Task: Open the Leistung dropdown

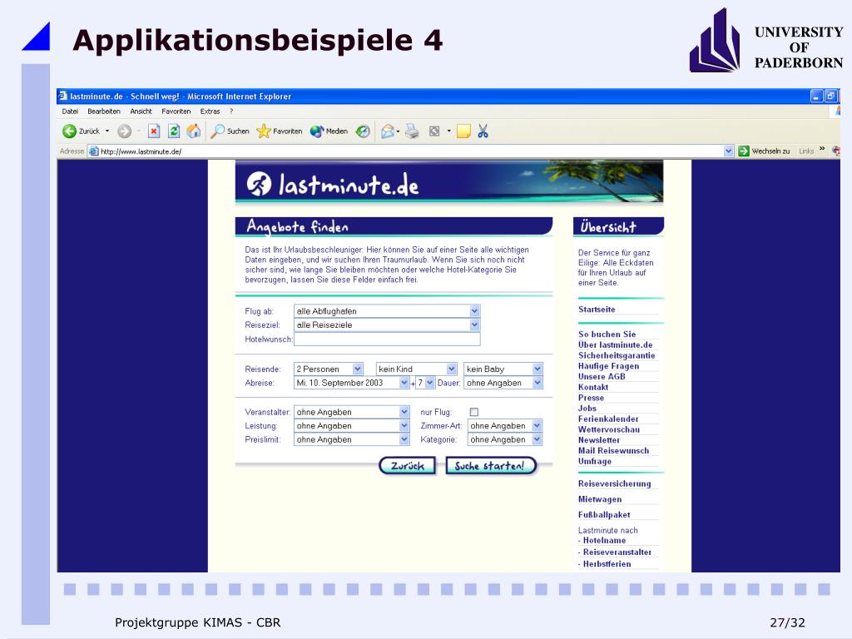Action: coord(404,425)
